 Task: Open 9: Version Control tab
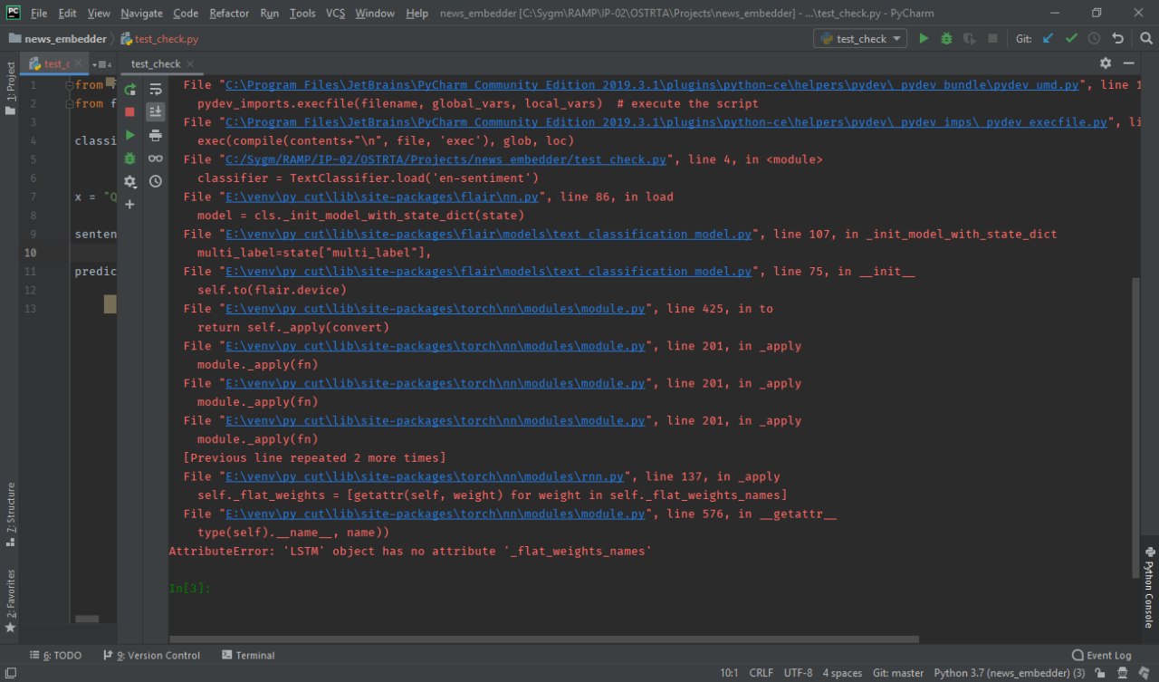click(151, 655)
